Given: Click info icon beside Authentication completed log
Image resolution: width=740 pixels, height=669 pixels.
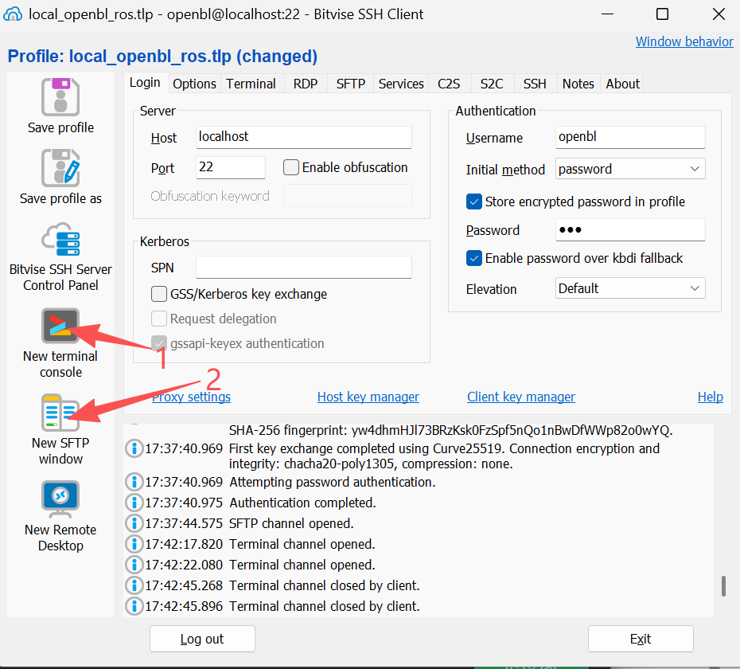Looking at the screenshot, I should click(x=134, y=503).
